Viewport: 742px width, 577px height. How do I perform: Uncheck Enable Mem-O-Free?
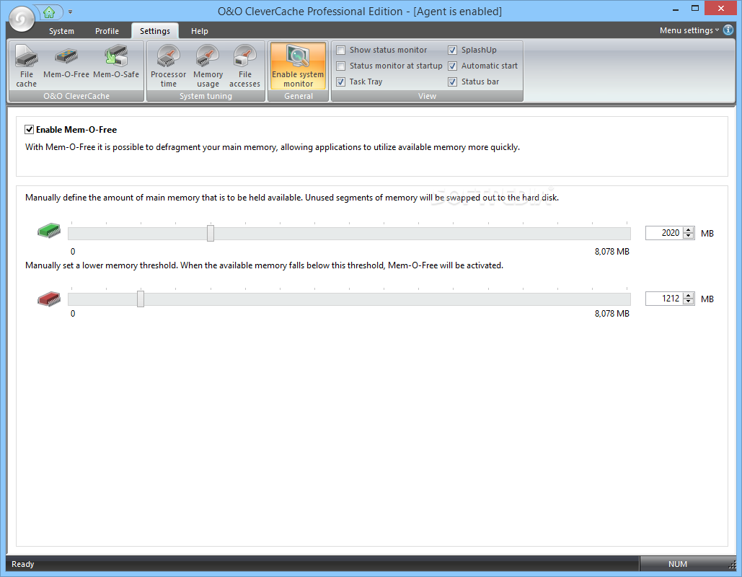pyautogui.click(x=30, y=129)
